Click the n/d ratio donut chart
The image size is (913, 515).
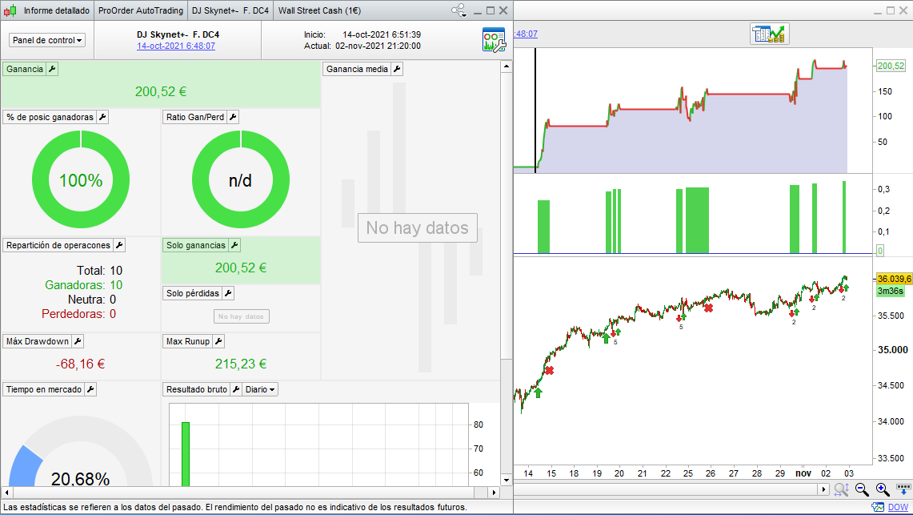(241, 179)
